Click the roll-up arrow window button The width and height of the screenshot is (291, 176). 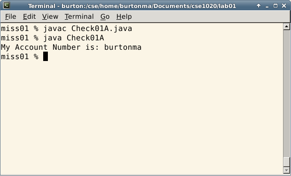259,6
